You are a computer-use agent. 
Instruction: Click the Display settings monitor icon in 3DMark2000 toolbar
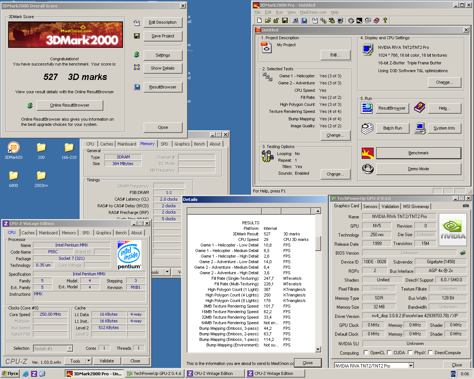pos(340,20)
